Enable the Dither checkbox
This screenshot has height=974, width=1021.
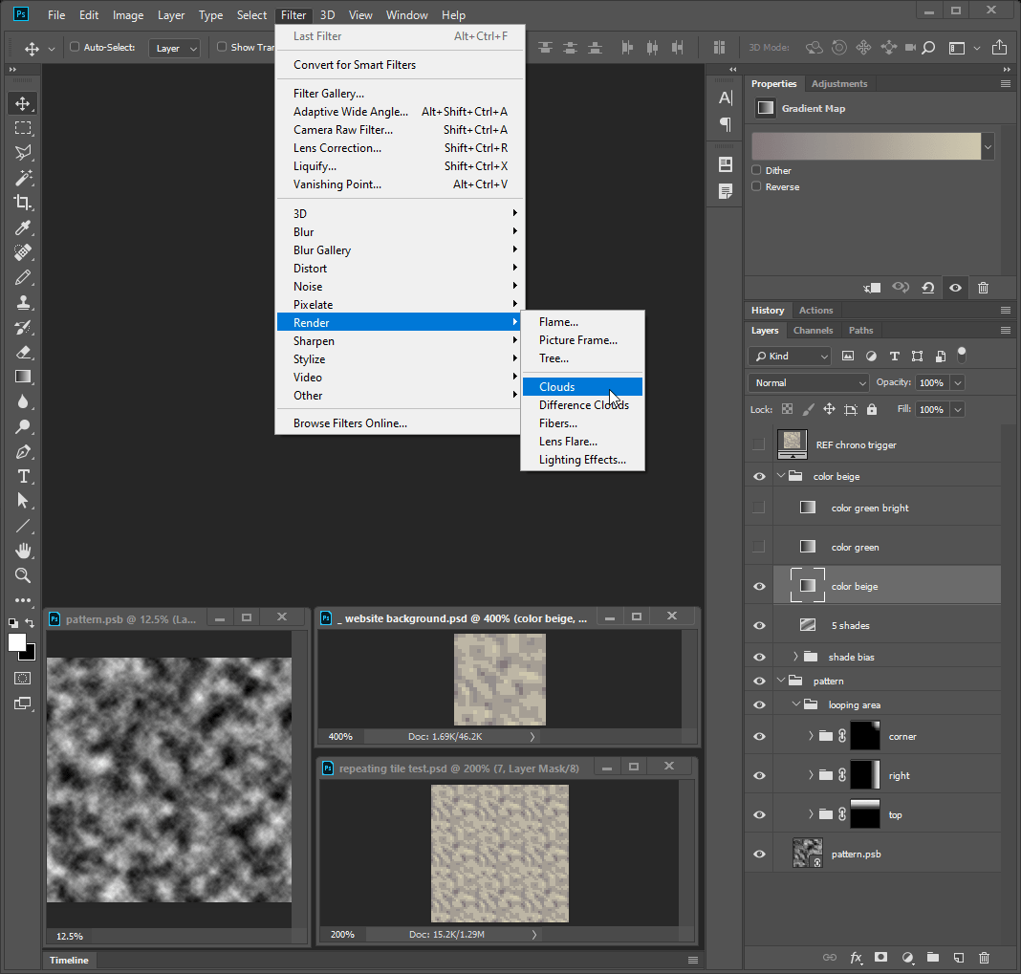756,170
